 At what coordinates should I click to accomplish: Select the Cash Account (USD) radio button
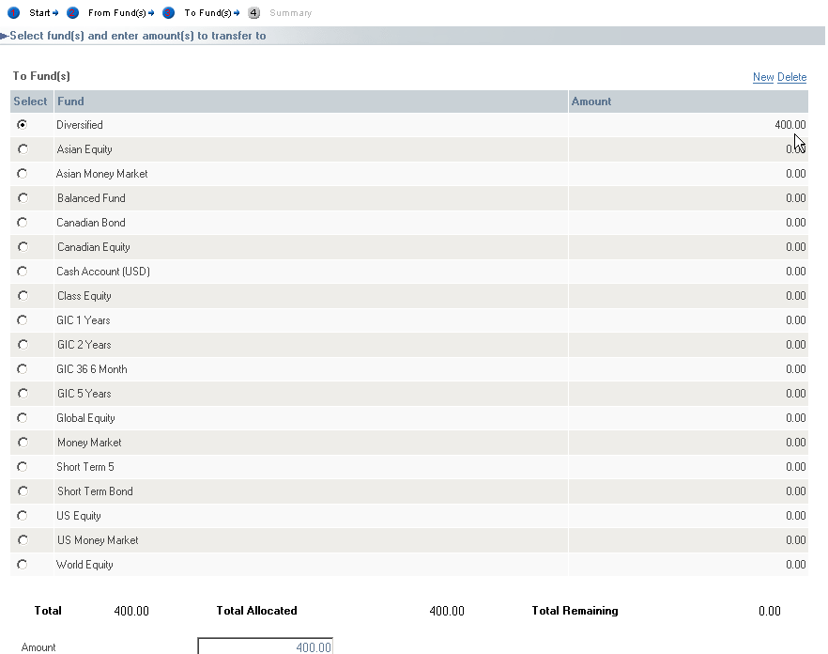click(23, 272)
